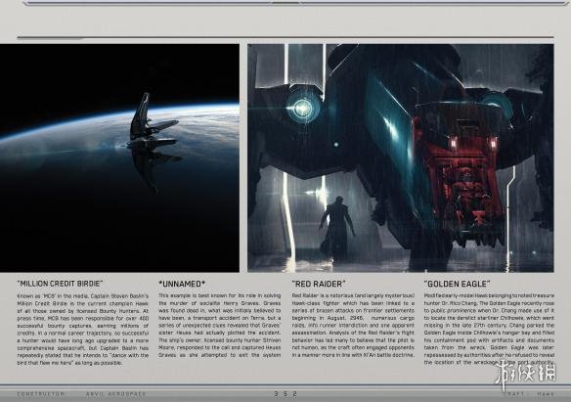Image resolution: width=571 pixels, height=402 pixels.
Task: Click the "HAWK" footer text
Action: [x=546, y=394]
